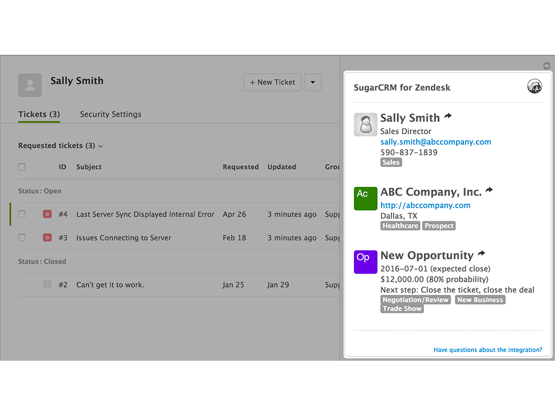The image size is (555, 416).
Task: Click the open status badge for ticket #4
Action: pos(47,214)
